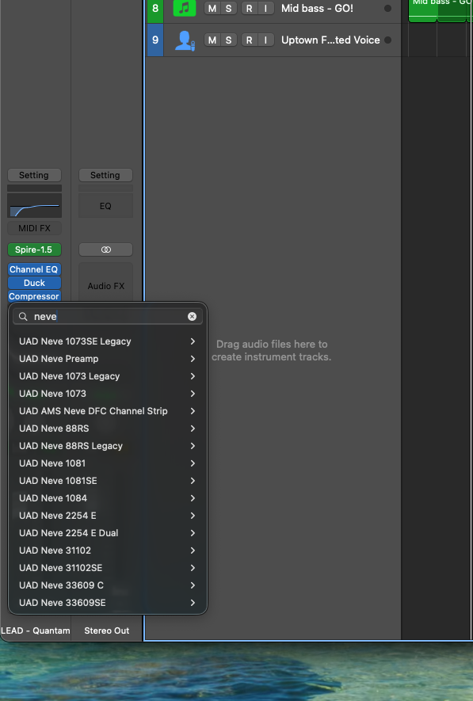Record-enable the Mid bass - GO! track
473x701 pixels.
[x=250, y=8]
